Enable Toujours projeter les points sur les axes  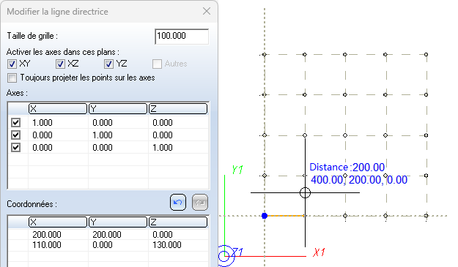coord(12,78)
